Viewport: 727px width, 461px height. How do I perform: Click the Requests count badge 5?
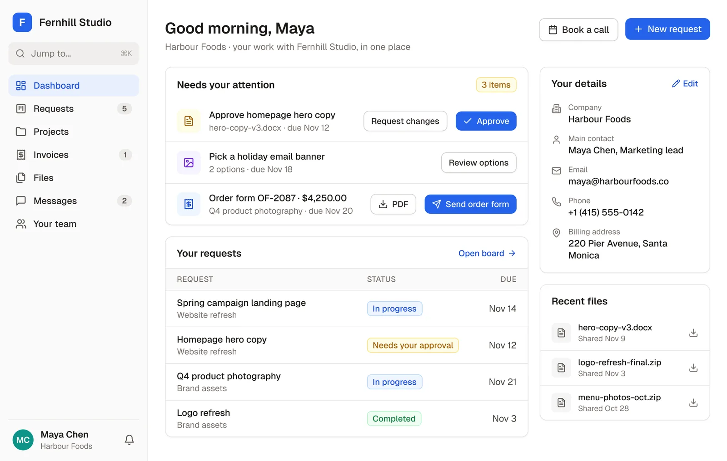pos(124,108)
